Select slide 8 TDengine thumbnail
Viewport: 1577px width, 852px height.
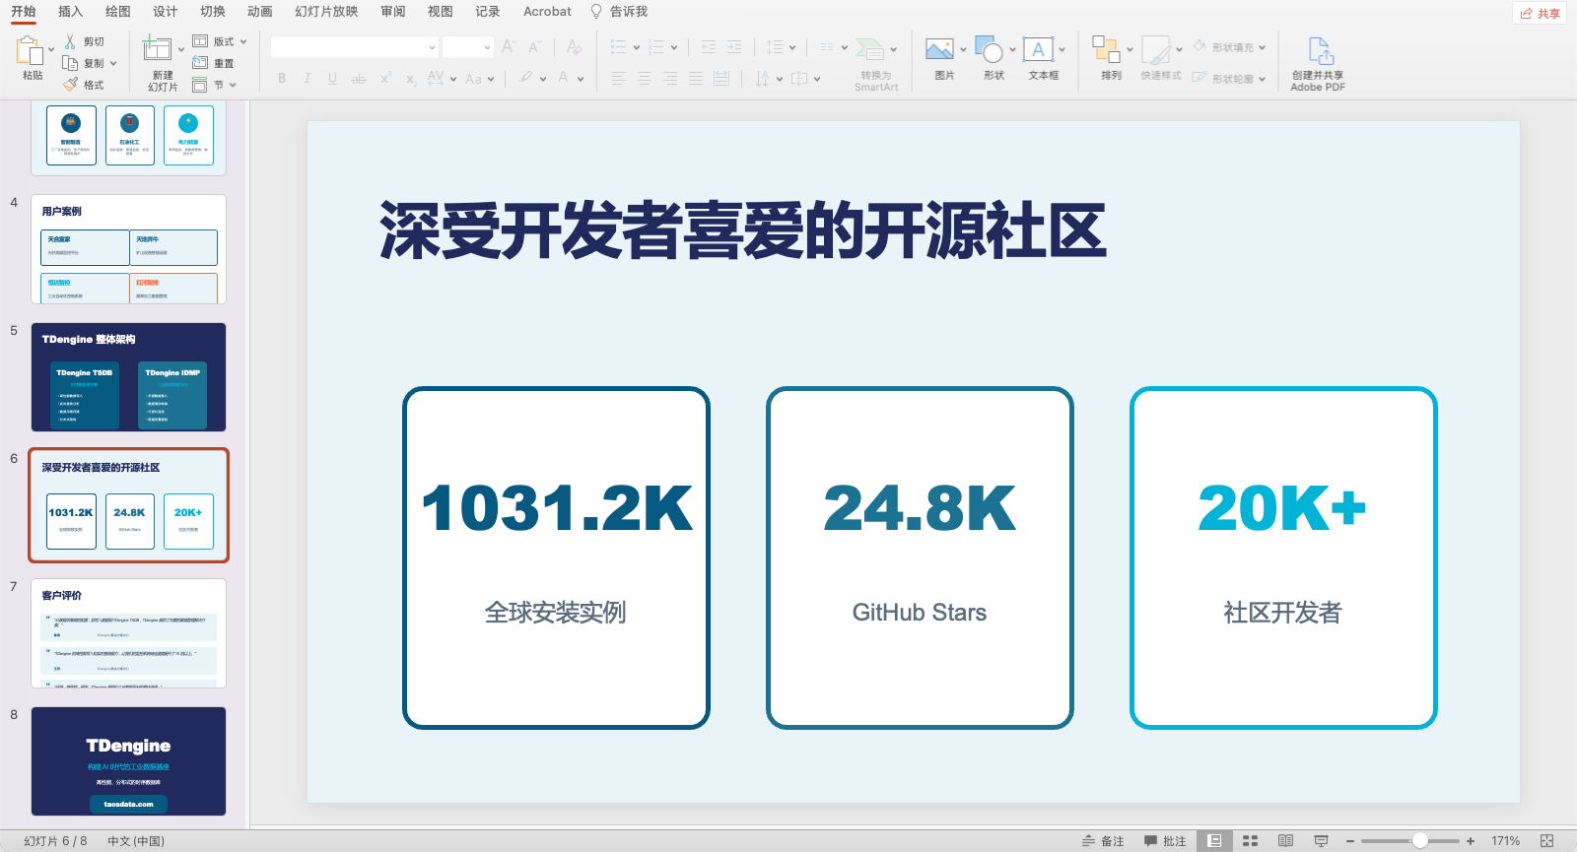pos(128,760)
